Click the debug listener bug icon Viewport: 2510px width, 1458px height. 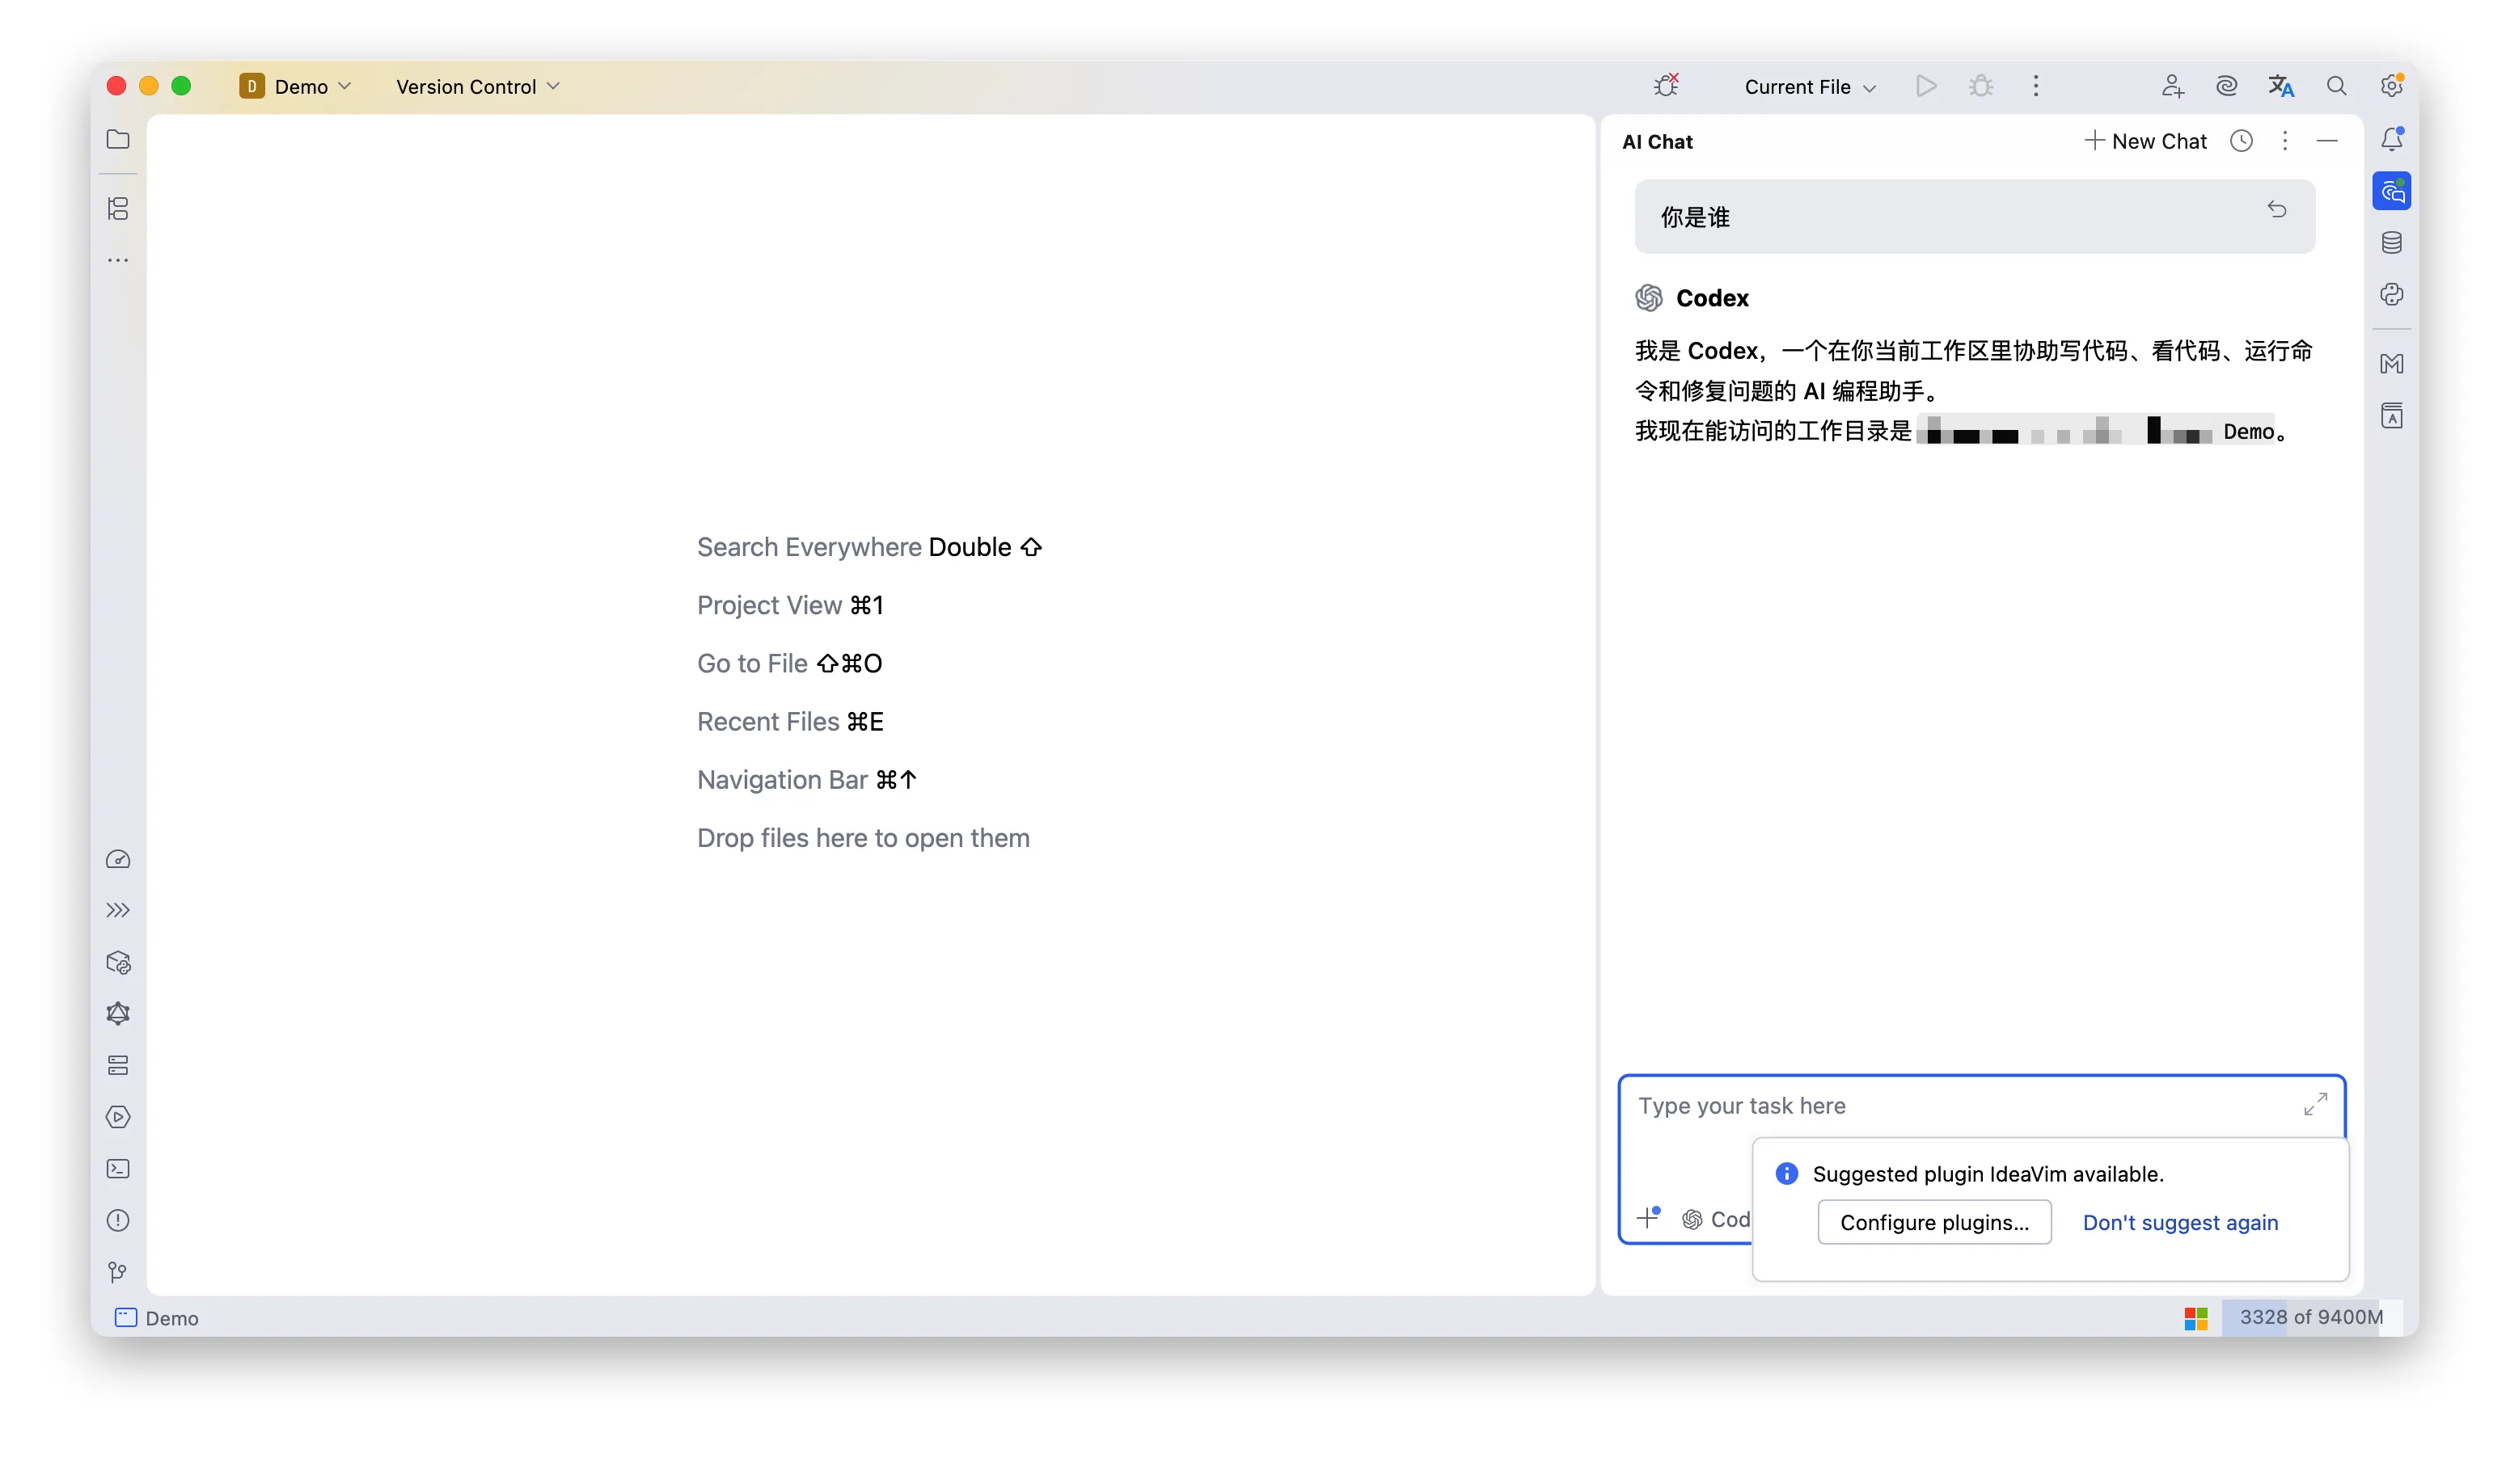pyautogui.click(x=1665, y=86)
